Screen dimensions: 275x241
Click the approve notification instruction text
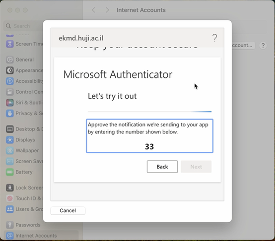148,128
